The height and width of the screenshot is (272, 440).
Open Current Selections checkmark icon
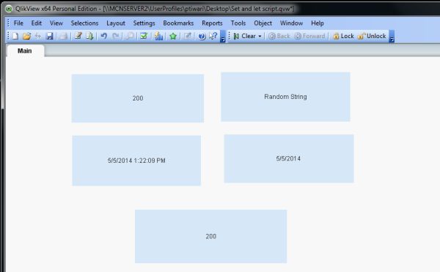144,36
